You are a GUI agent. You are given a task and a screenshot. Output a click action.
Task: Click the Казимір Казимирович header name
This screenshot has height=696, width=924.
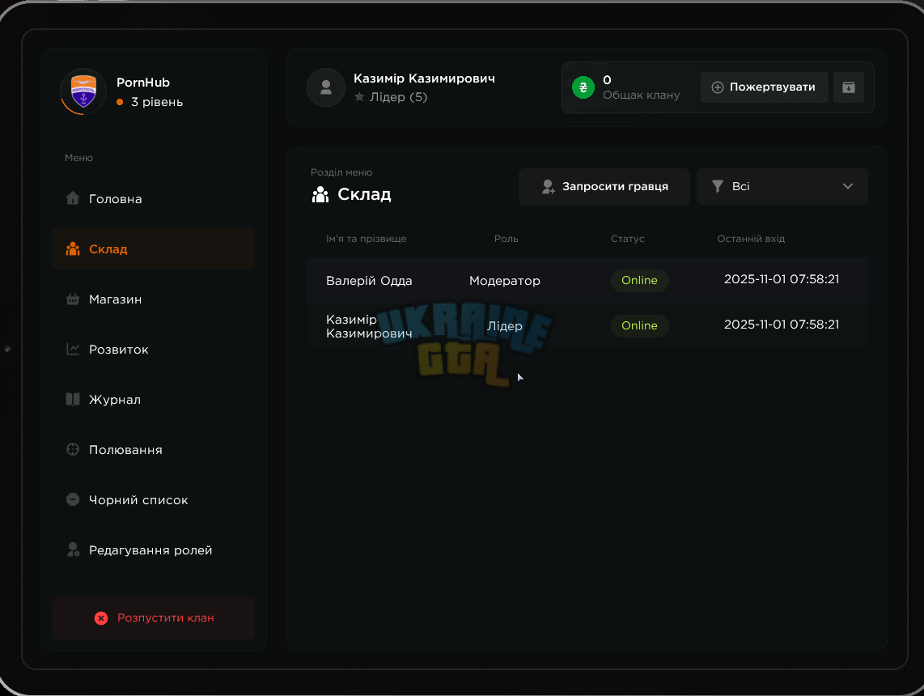424,79
